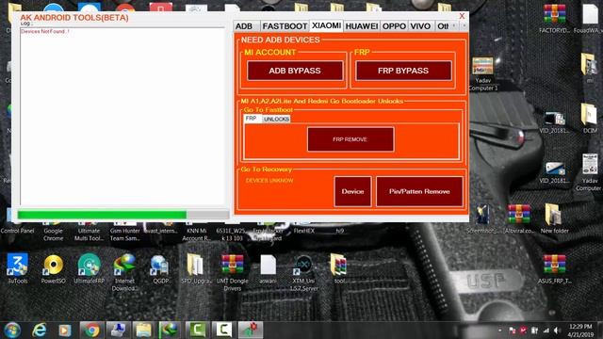The image size is (603, 339).
Task: Select the UMT Dongle Drivers archive
Action: click(x=232, y=272)
